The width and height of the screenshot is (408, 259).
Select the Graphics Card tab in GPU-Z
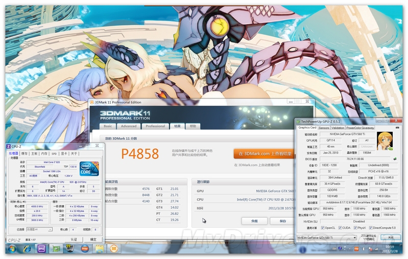[307, 128]
